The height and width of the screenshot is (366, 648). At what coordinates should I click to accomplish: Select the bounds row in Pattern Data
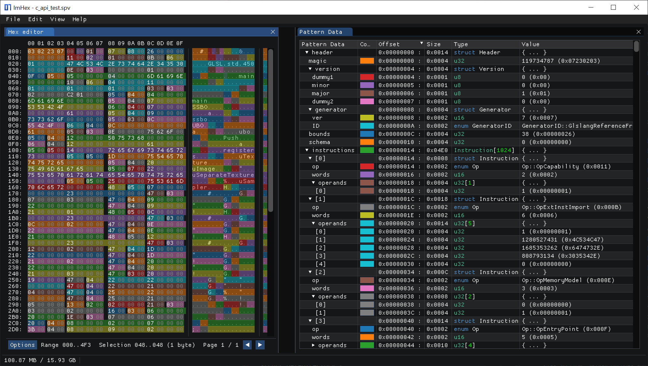pyautogui.click(x=320, y=134)
